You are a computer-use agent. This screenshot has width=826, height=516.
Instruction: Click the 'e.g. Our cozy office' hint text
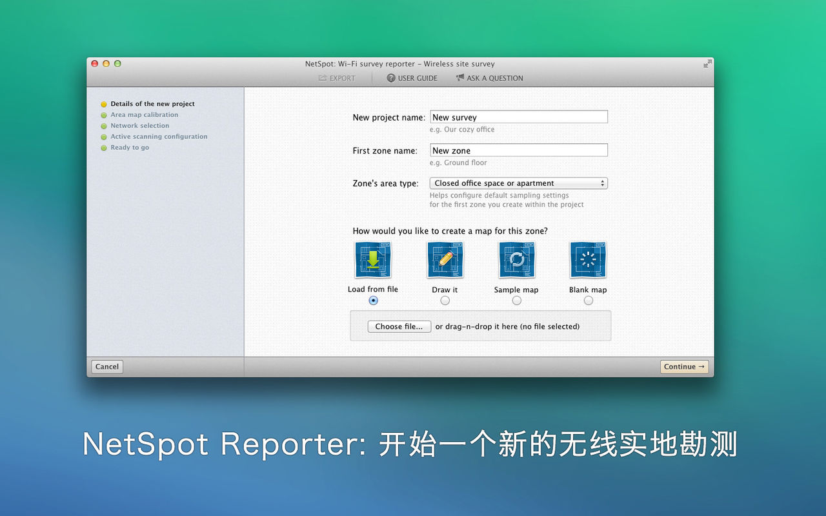pyautogui.click(x=462, y=130)
